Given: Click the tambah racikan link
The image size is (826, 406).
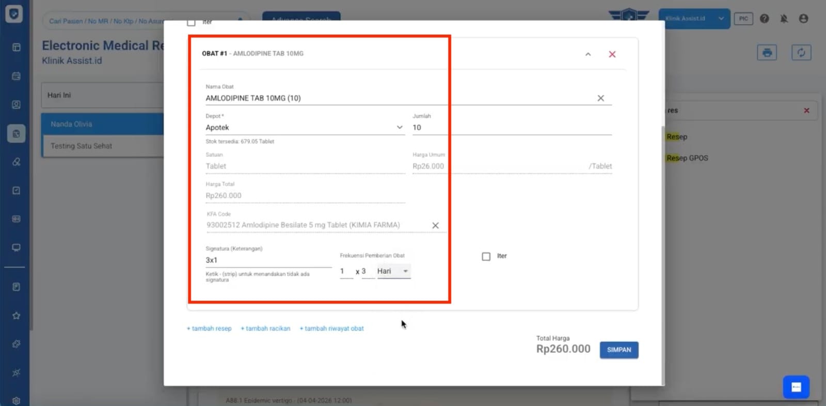Looking at the screenshot, I should [x=265, y=329].
